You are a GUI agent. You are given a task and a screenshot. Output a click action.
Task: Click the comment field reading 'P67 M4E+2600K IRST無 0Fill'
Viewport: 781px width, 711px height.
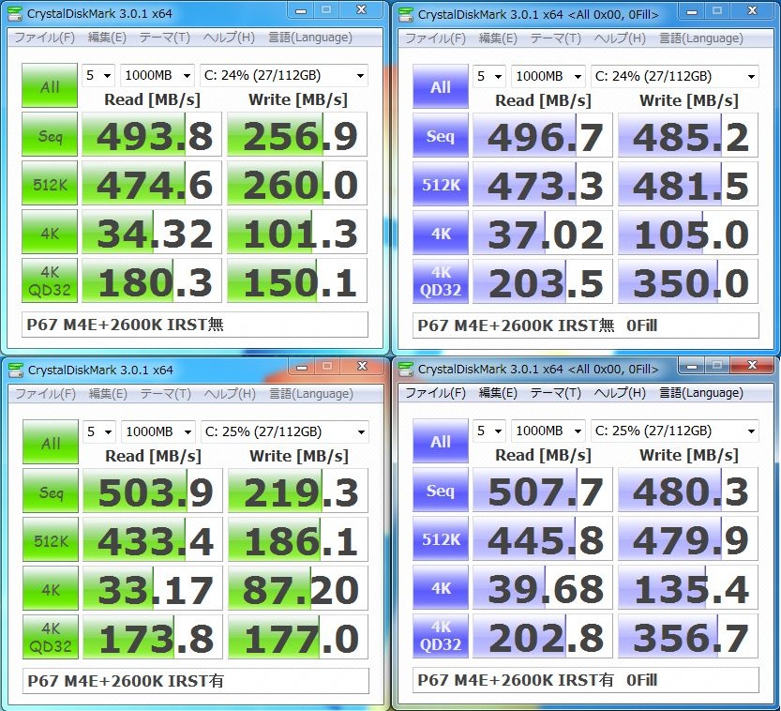(x=586, y=325)
